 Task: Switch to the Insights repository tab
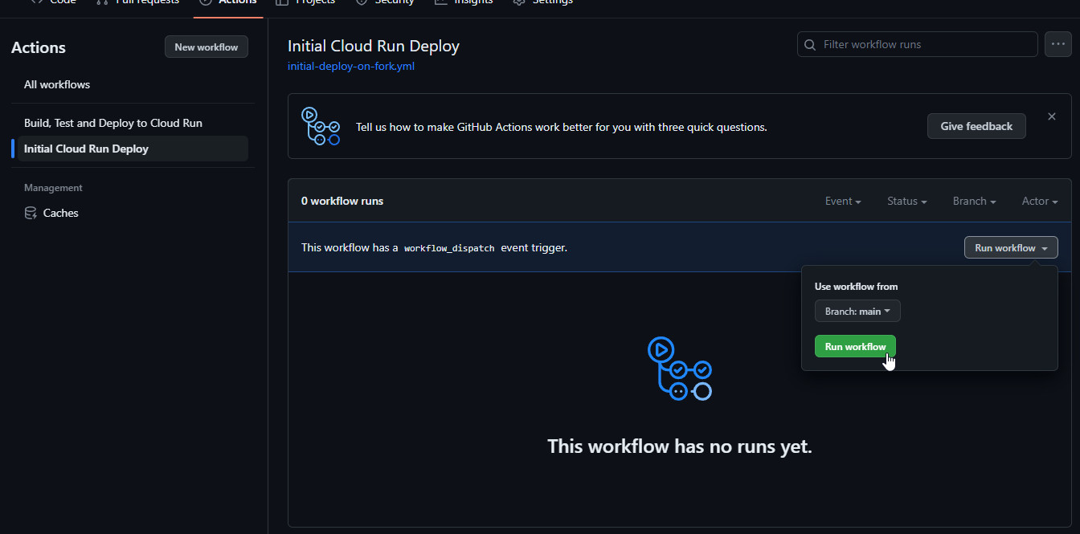(x=464, y=2)
